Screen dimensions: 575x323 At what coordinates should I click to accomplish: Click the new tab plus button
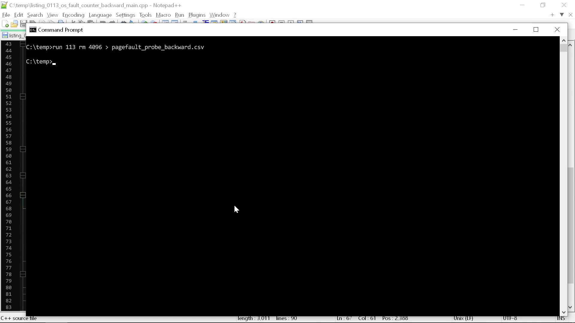pyautogui.click(x=552, y=15)
